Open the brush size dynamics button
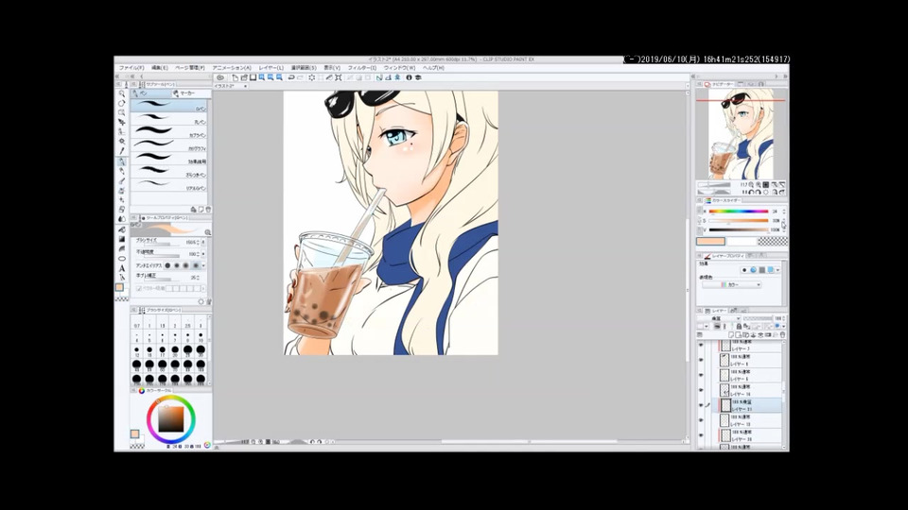This screenshot has height=510, width=908. point(203,243)
